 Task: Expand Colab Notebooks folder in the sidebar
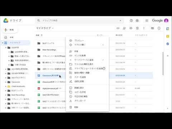tap(6, 86)
